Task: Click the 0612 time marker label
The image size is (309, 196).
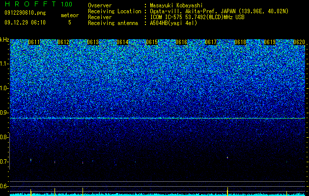Action: (x=63, y=42)
